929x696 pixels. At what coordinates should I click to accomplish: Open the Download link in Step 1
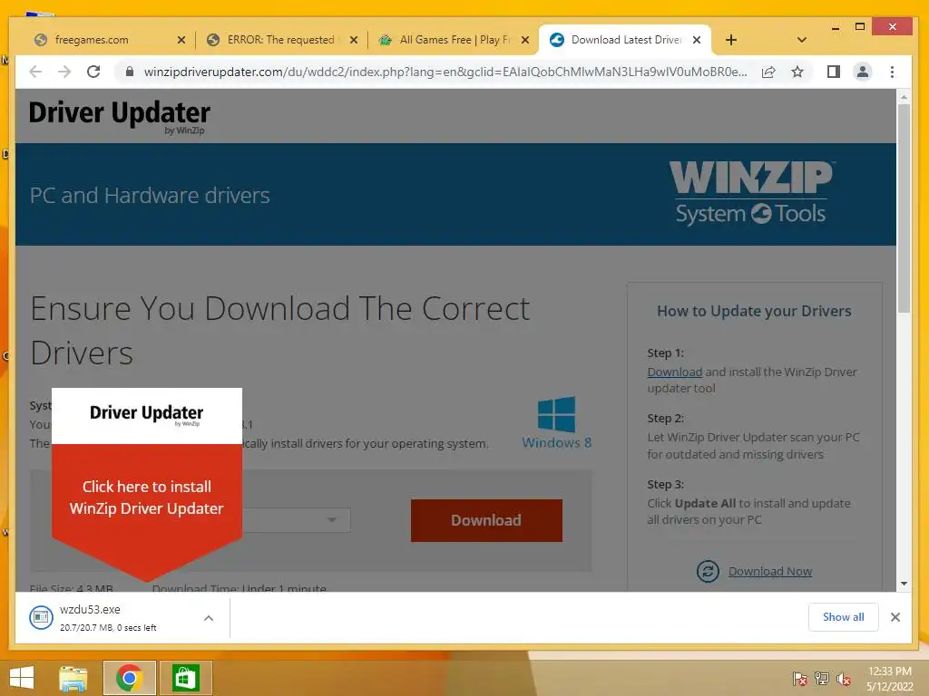click(x=674, y=372)
